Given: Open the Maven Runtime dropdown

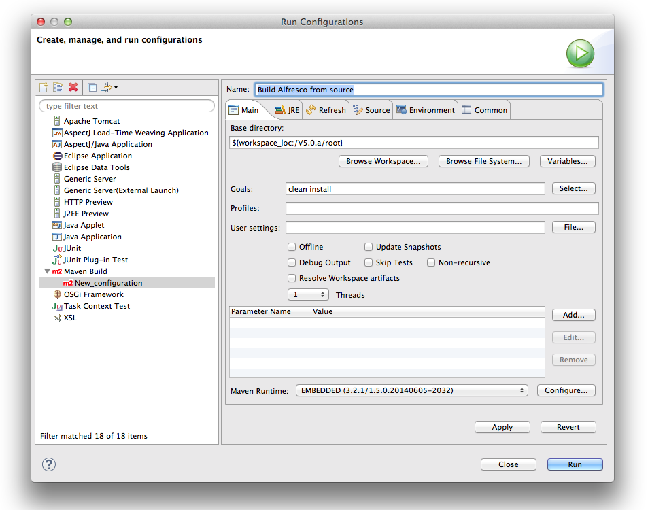Looking at the screenshot, I should 411,390.
